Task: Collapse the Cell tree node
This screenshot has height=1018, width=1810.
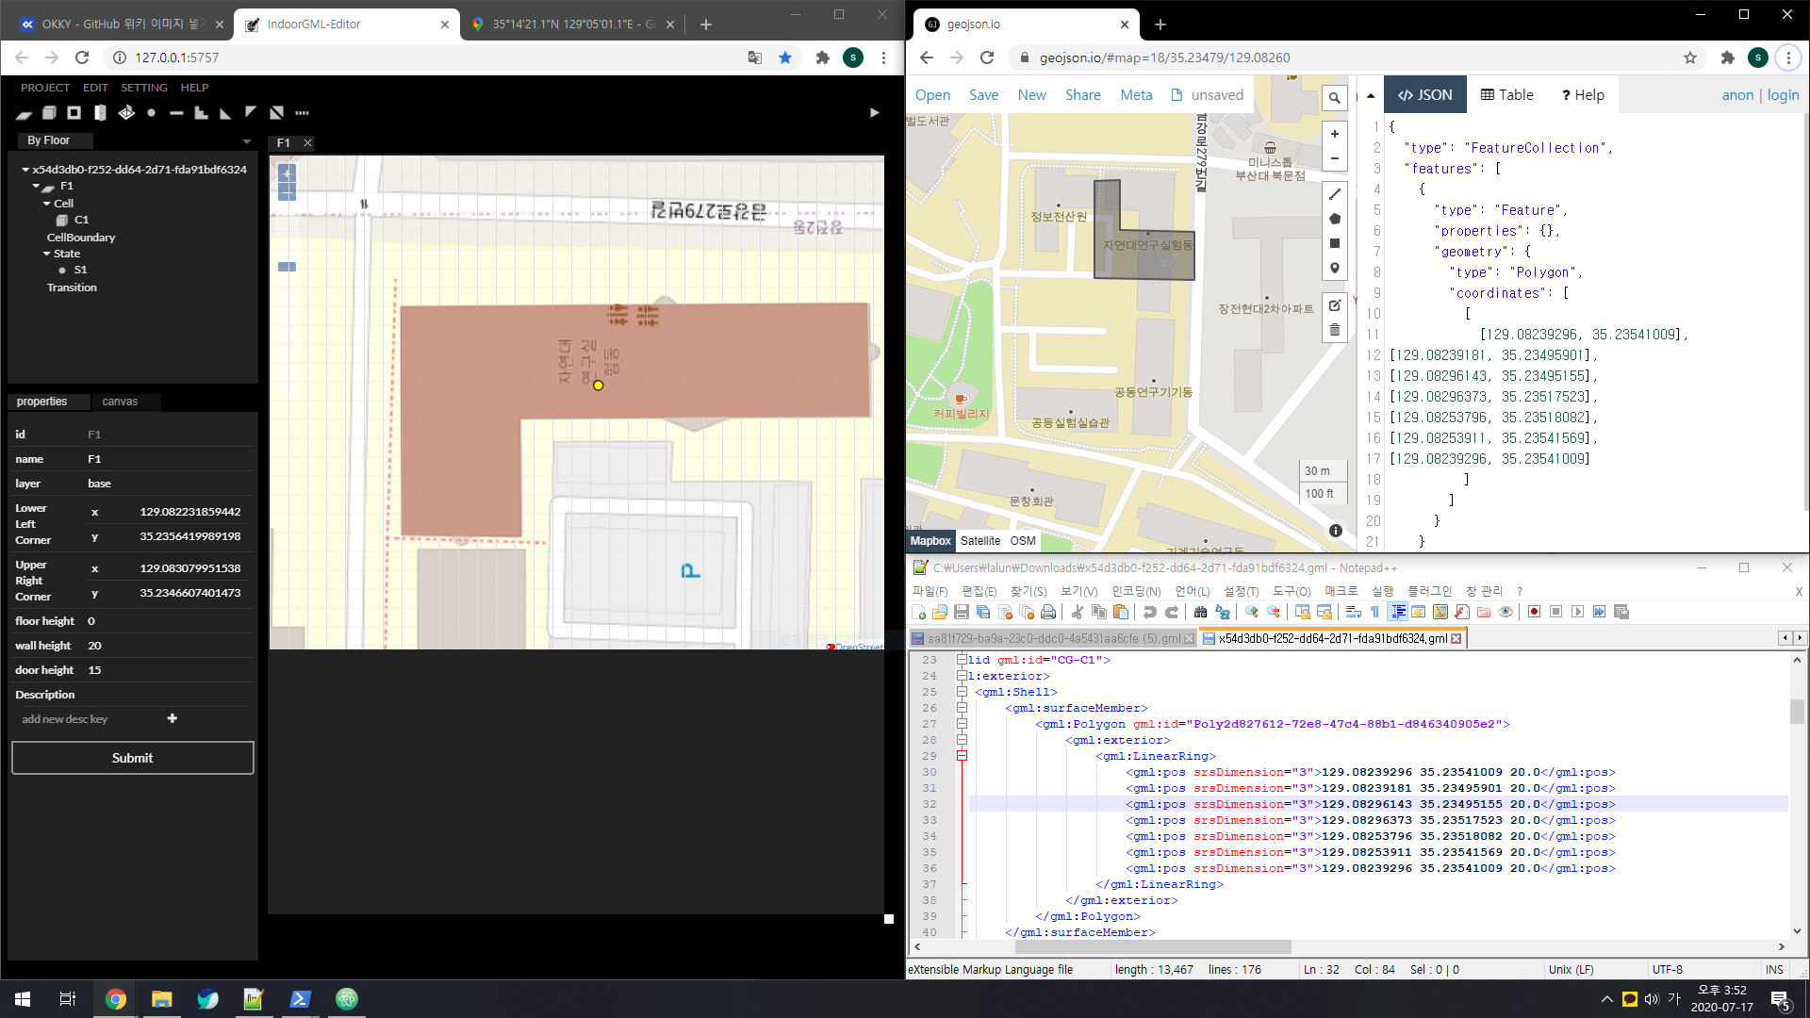Action: coord(46,204)
